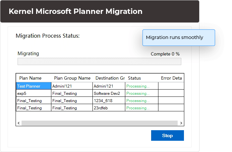Select Final_Testing plan name in 23rdfeb row
The width and height of the screenshot is (232, 152).
pos(33,108)
